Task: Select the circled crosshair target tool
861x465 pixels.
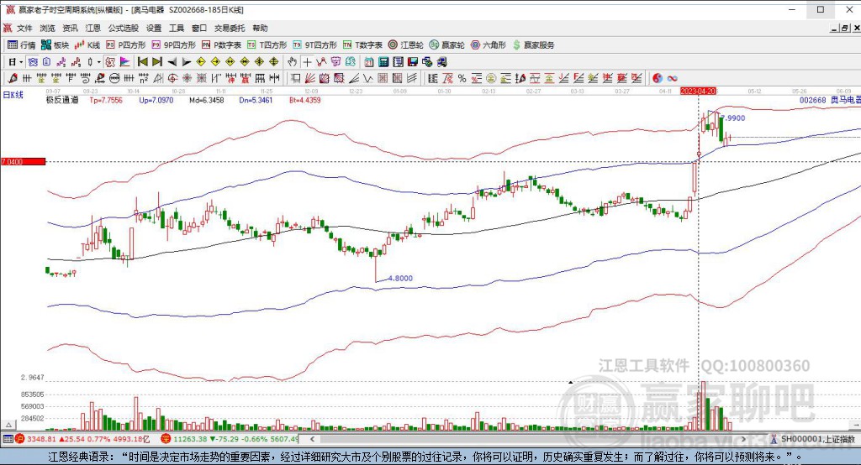Action: [x=172, y=78]
